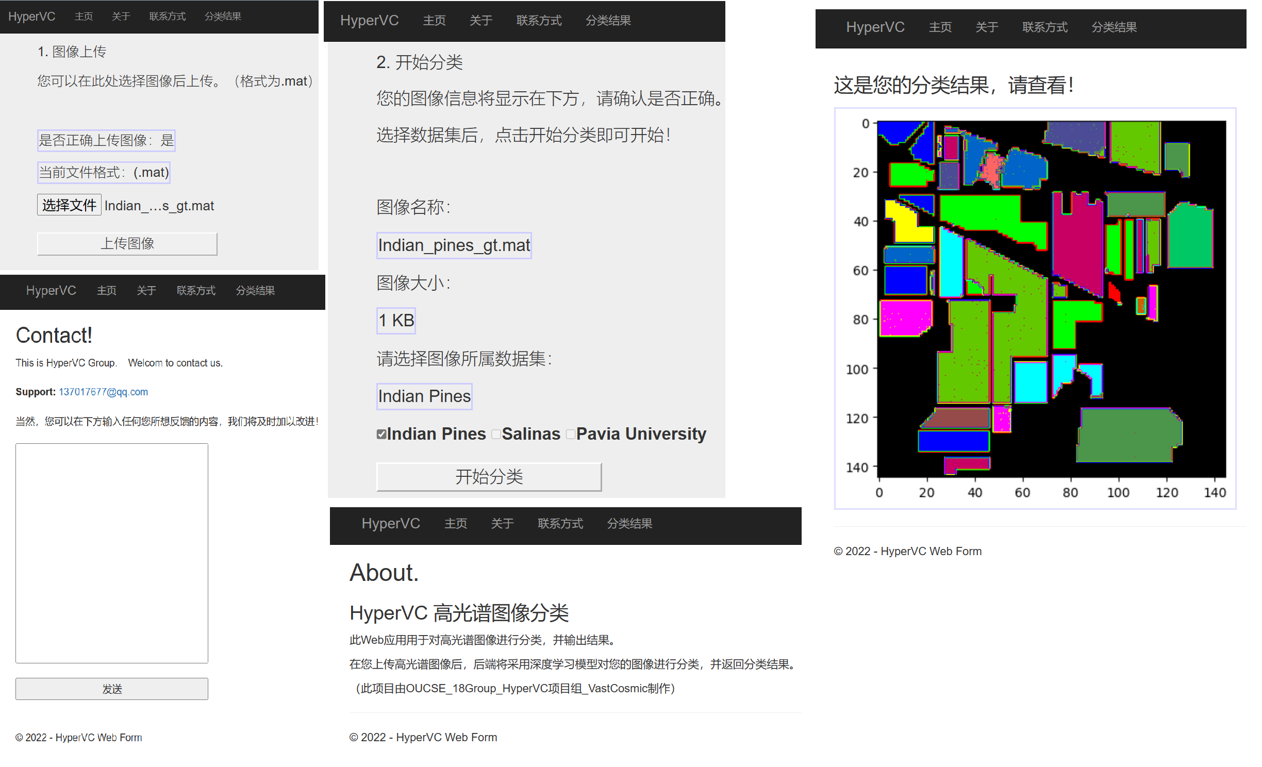Click the 是否正确上传图像 status box
Screen dimensions: 1262x767
point(106,140)
